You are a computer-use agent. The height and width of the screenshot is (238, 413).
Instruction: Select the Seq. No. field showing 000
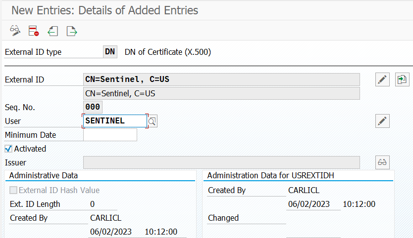(x=93, y=107)
